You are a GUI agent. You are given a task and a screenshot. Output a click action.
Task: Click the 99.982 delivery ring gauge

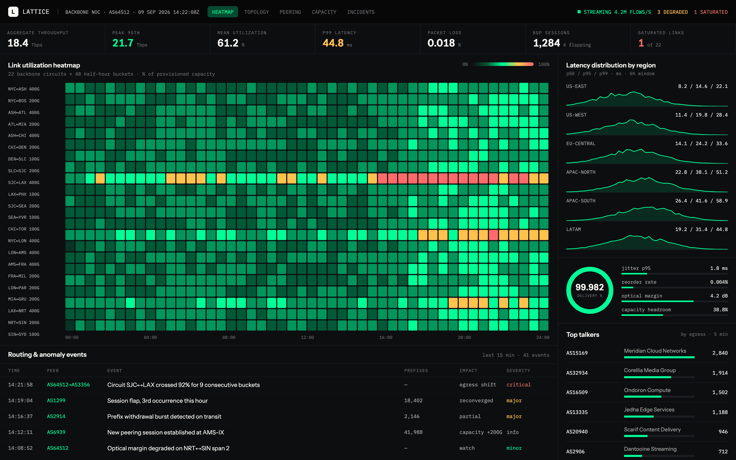[589, 290]
